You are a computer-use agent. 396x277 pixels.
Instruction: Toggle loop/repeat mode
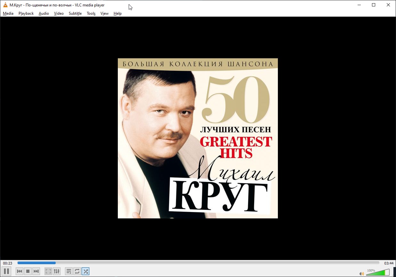point(77,271)
